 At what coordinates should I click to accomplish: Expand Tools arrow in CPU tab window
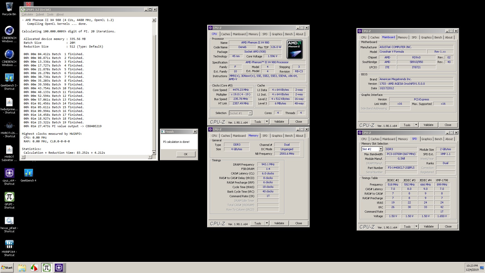tap(267, 122)
